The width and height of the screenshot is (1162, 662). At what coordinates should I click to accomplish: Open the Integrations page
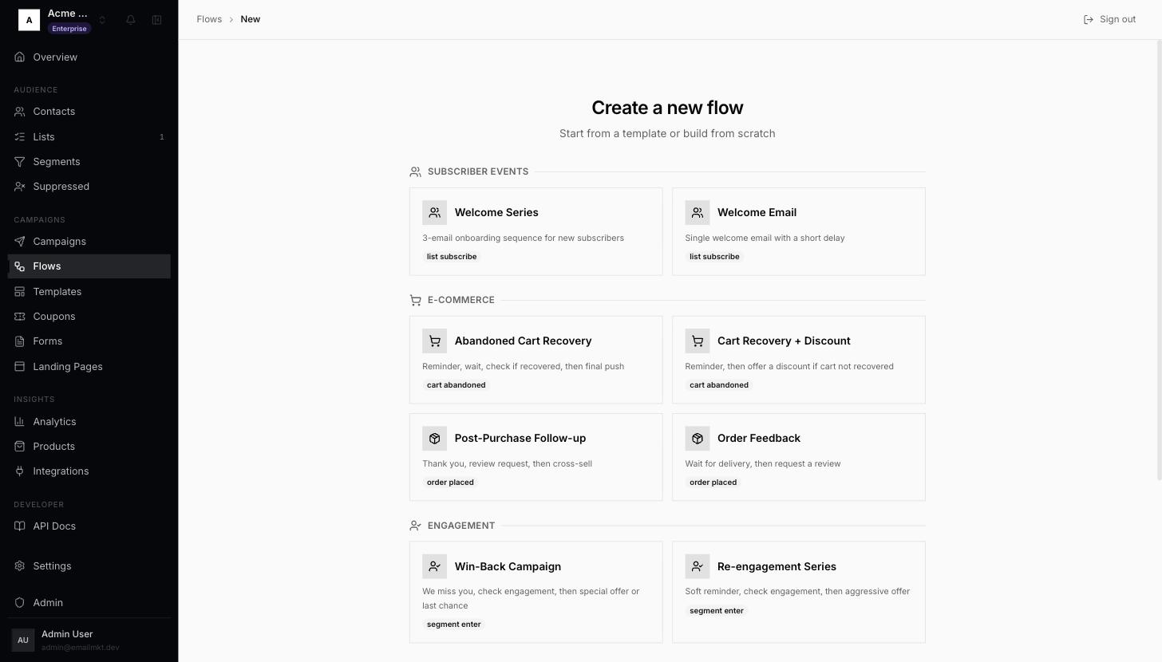[89, 471]
